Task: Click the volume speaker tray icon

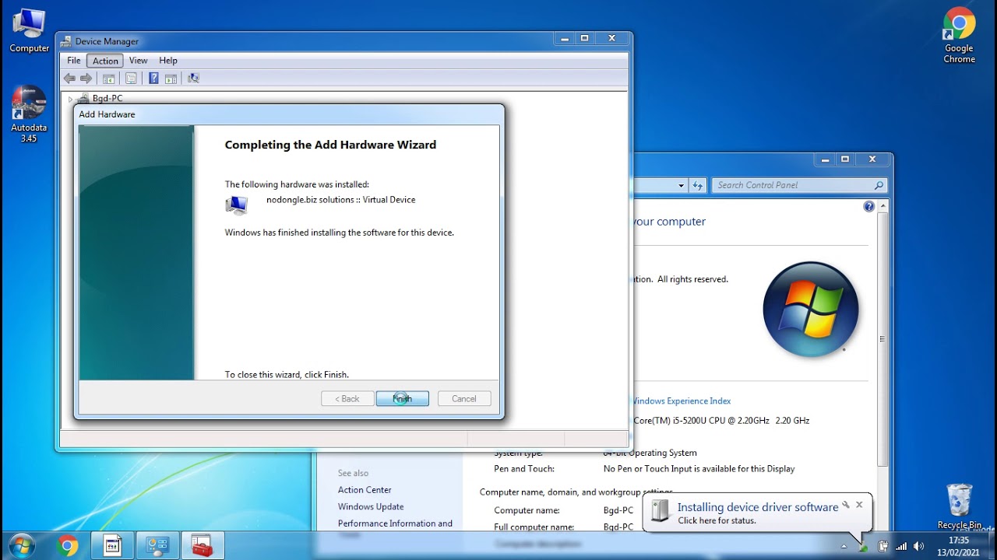Action: 919,546
